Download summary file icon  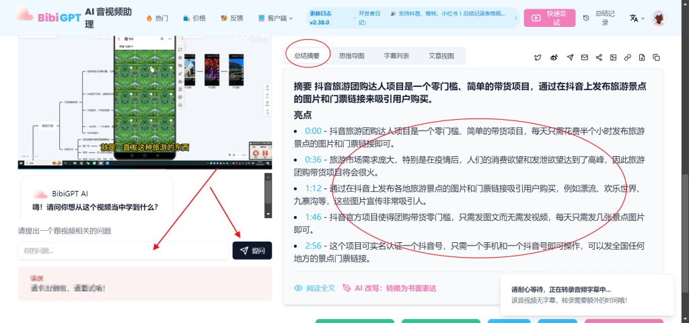pyautogui.click(x=642, y=58)
